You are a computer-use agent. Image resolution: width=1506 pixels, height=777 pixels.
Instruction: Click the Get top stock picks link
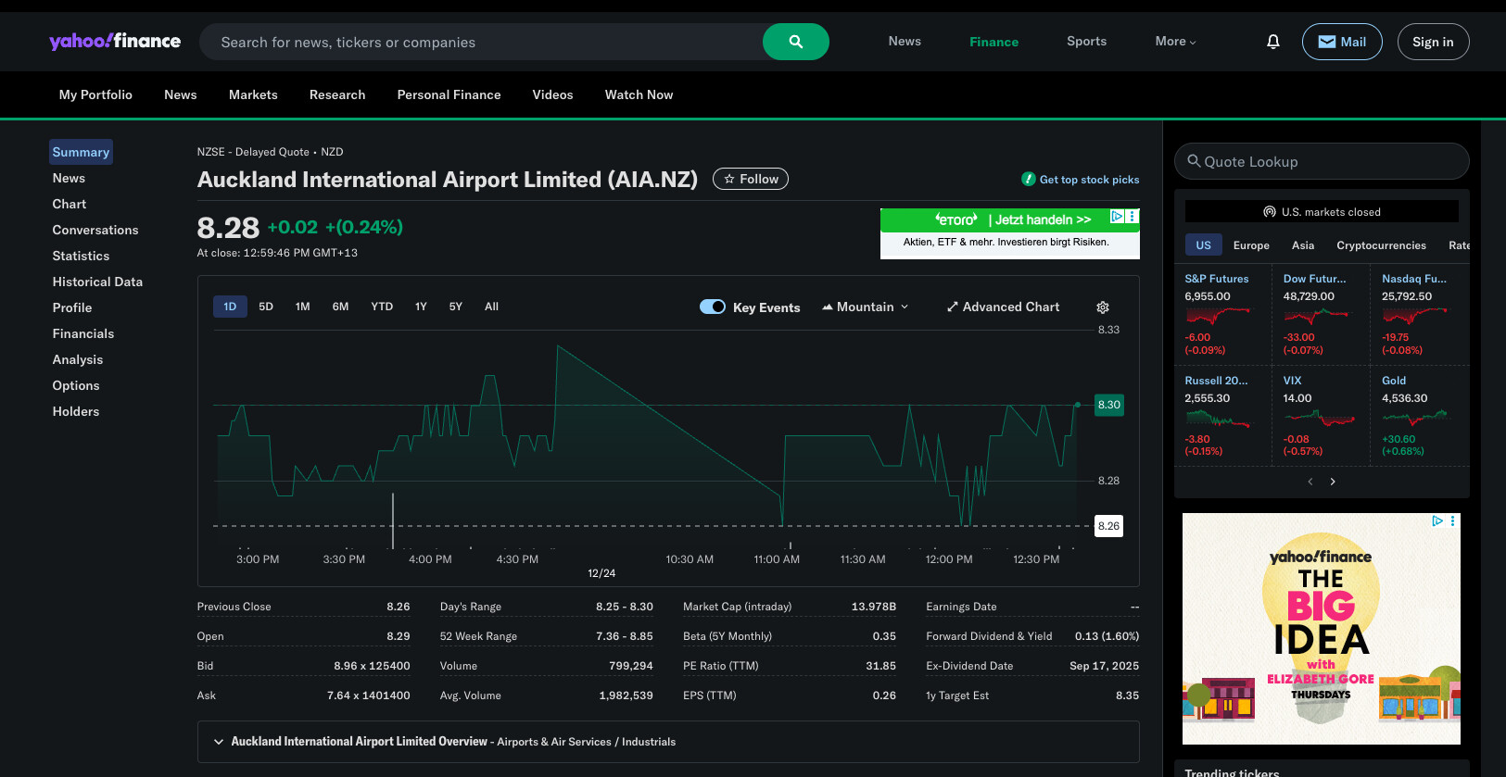1088,180
